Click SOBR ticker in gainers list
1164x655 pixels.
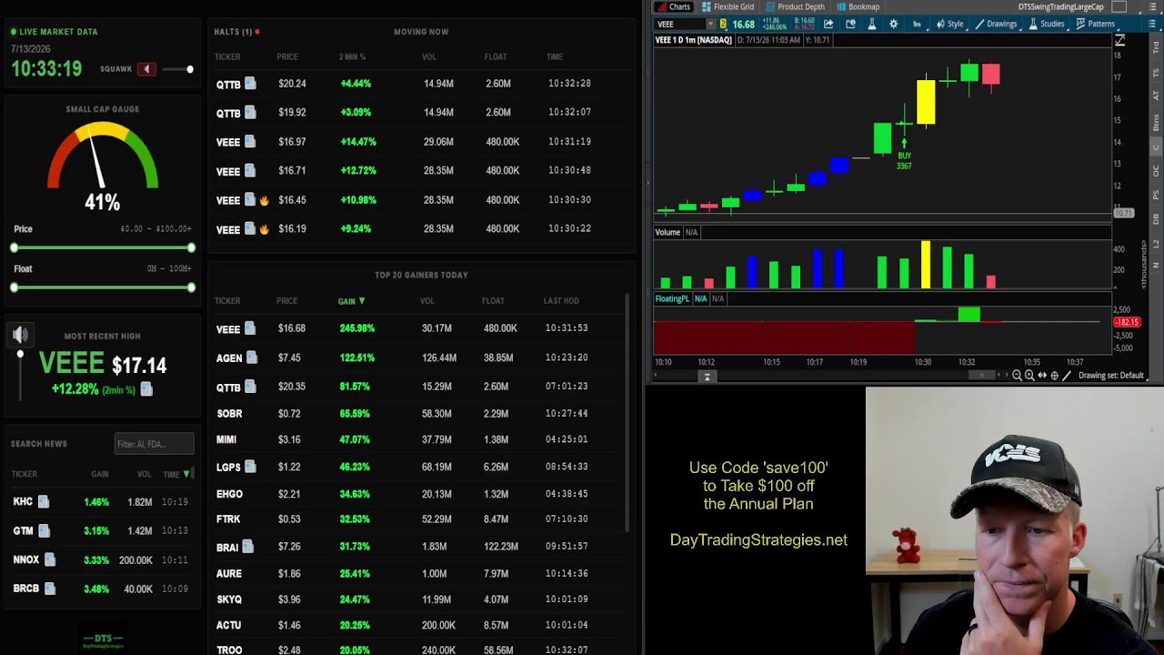(x=229, y=414)
